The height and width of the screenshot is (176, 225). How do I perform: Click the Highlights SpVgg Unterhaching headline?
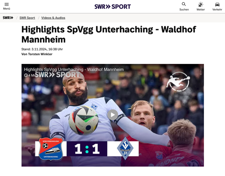click(x=109, y=34)
